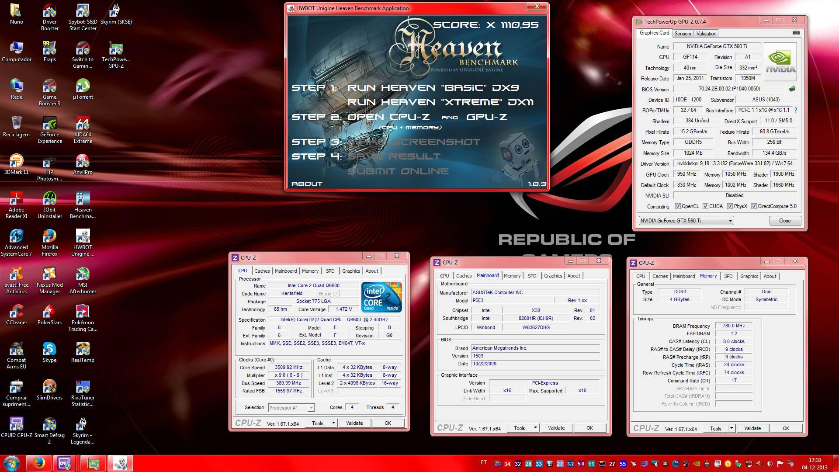Open Memory tab in Mainboard CPU-Z window
Image resolution: width=839 pixels, height=472 pixels.
tap(512, 276)
